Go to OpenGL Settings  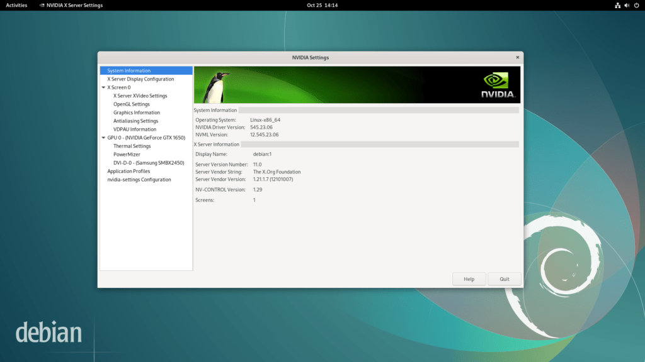[x=131, y=104]
